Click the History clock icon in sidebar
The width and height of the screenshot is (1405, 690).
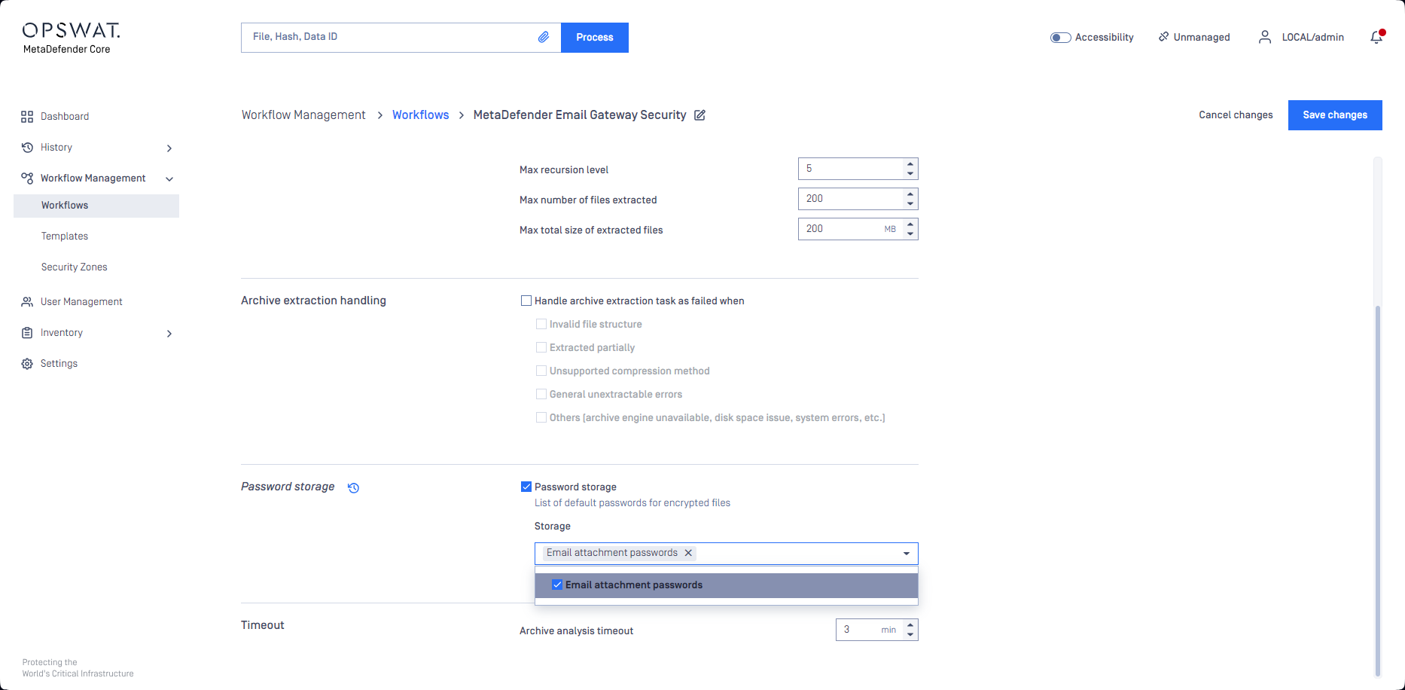pyautogui.click(x=27, y=148)
